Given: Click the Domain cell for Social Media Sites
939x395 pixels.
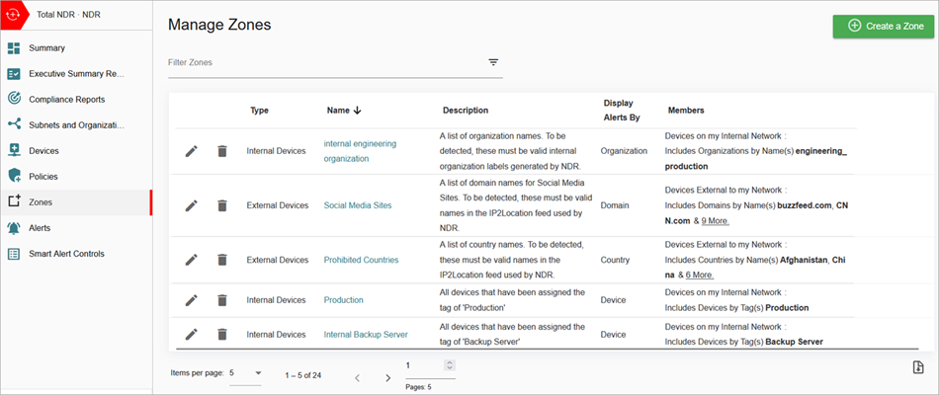Looking at the screenshot, I should tap(615, 205).
